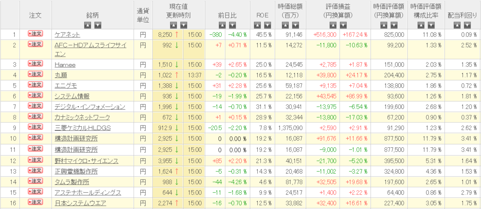Viewport: 481px width, 209px height.
Task: Sort 前日比 column descending
Action: pos(232,25)
